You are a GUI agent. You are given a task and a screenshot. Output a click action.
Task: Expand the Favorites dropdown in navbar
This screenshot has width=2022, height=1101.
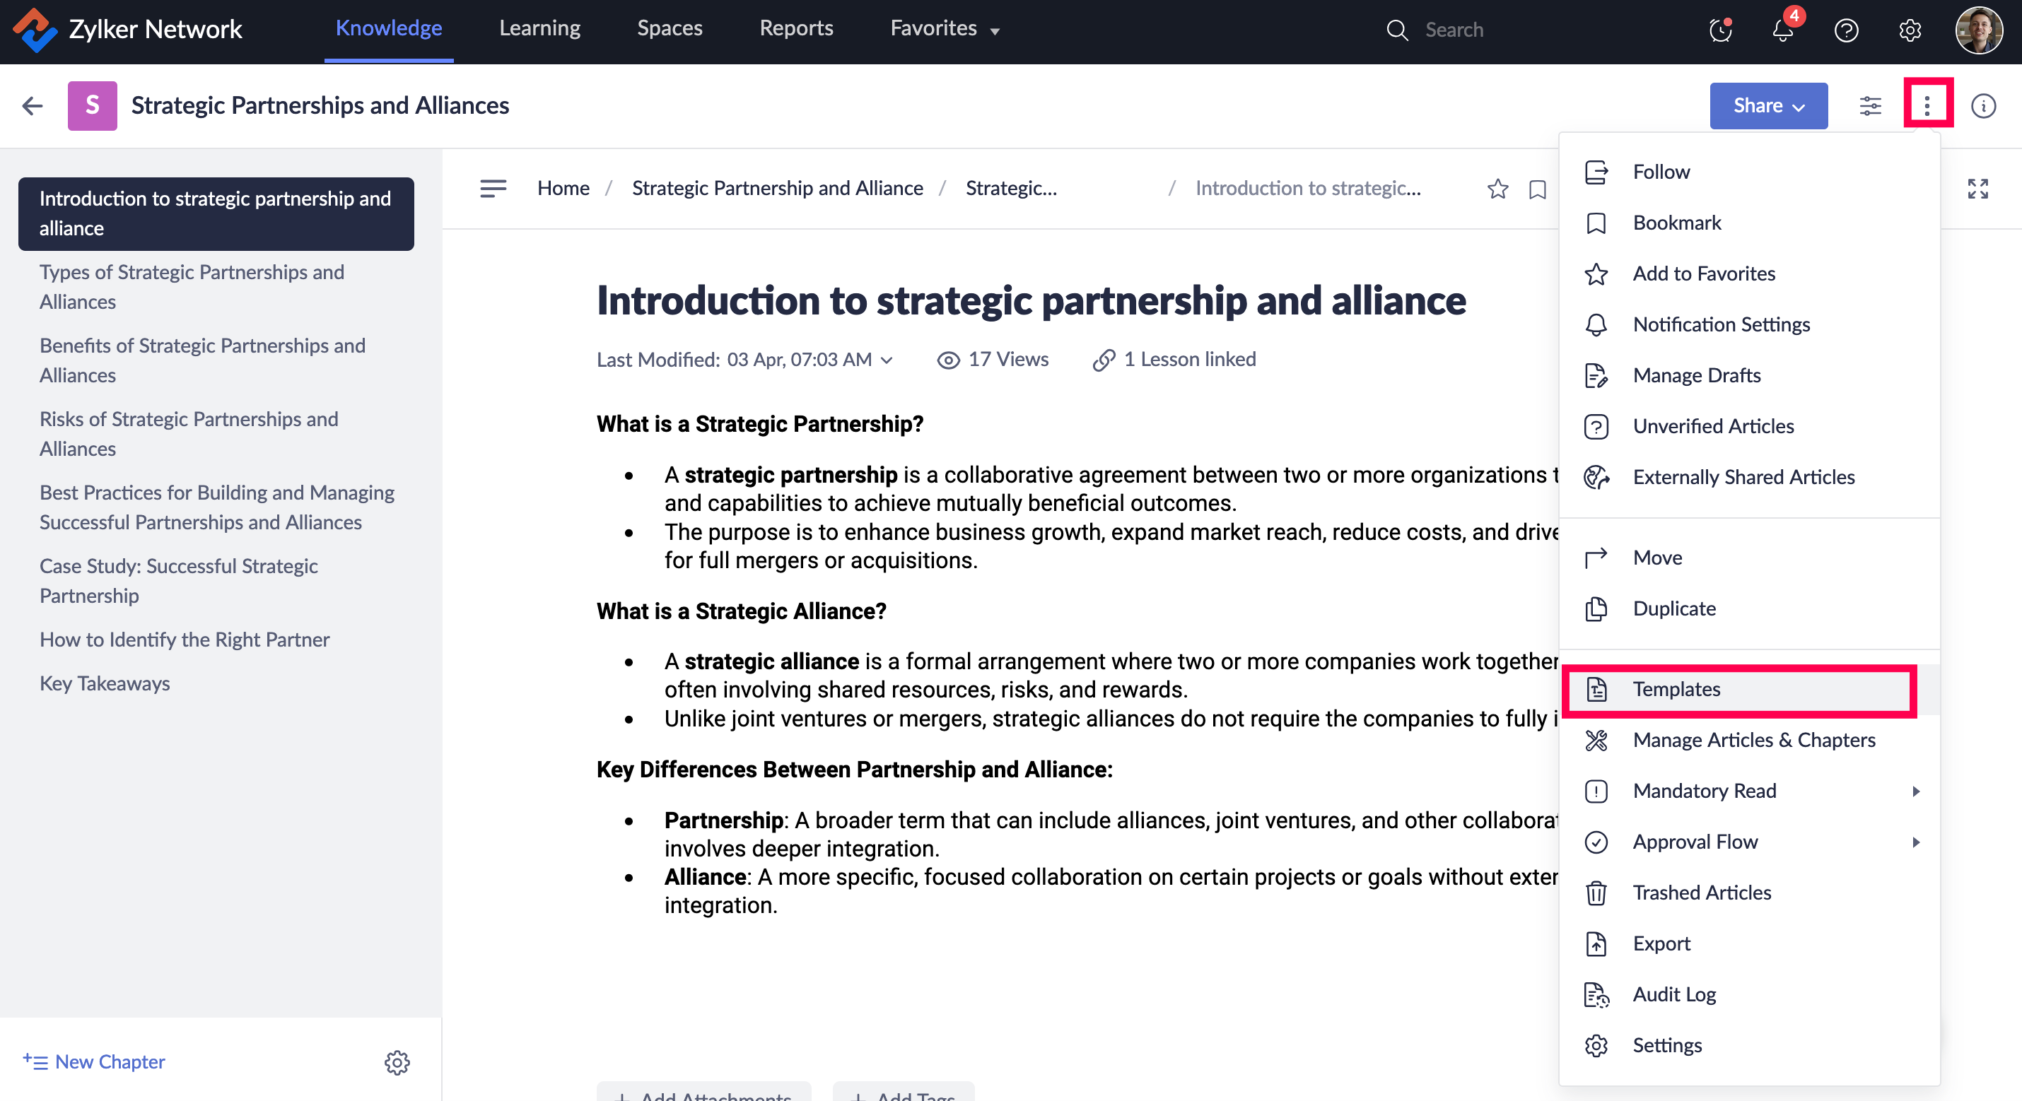(x=945, y=29)
